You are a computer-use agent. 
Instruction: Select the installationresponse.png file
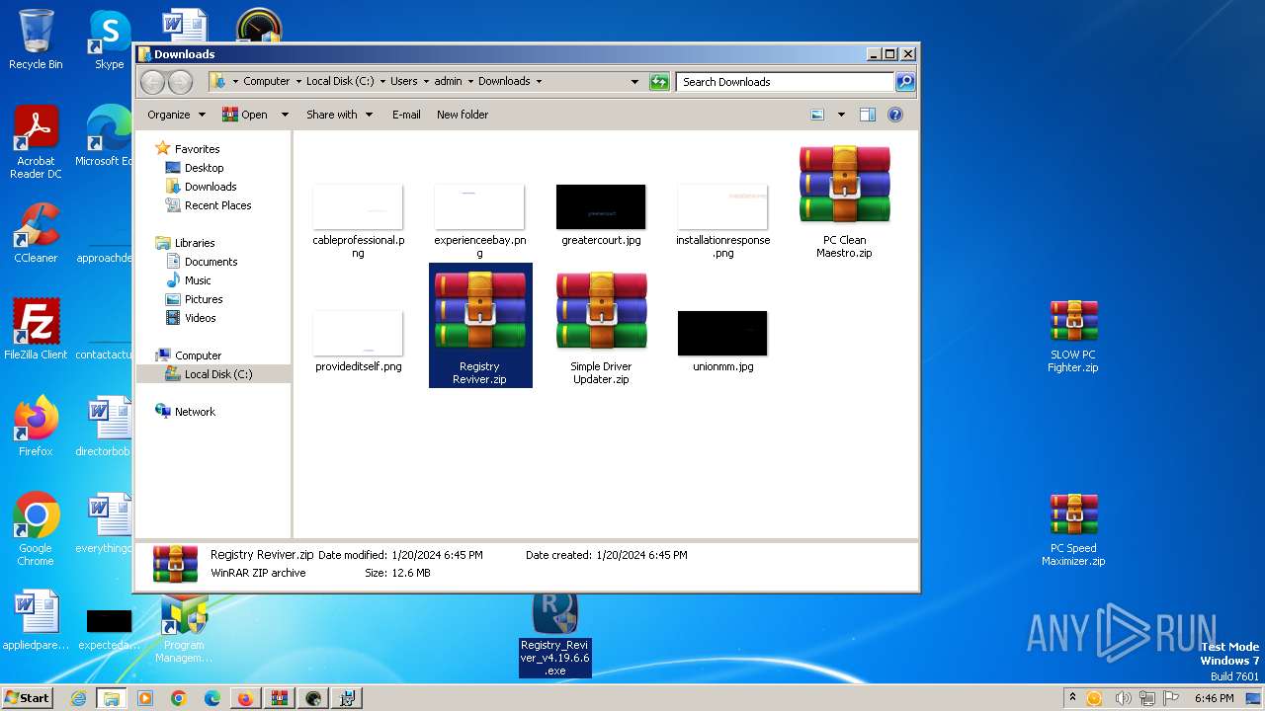coord(722,221)
